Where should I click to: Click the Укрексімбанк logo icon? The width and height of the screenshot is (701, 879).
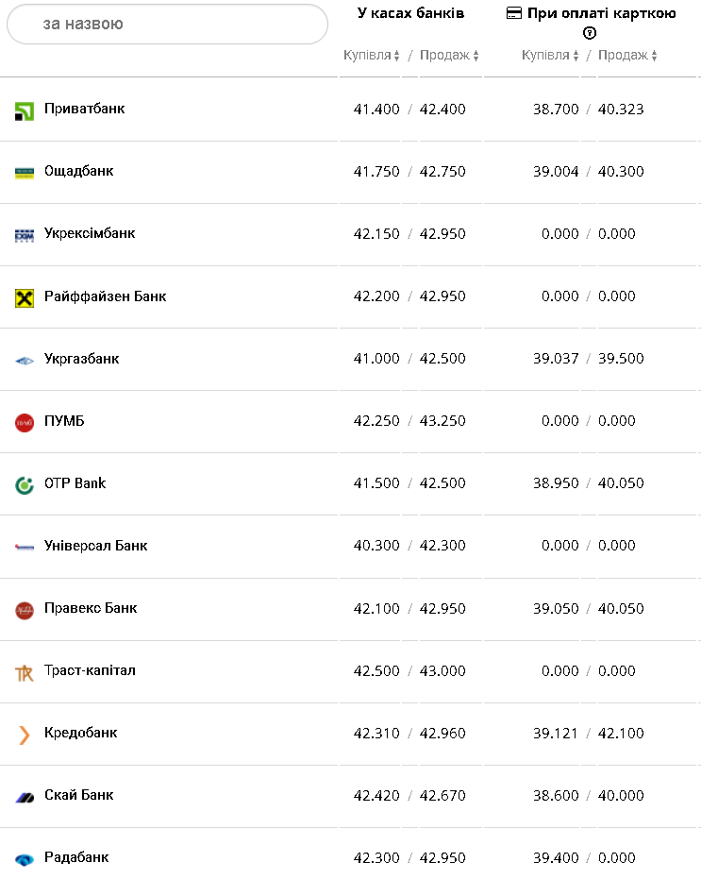[x=25, y=235]
